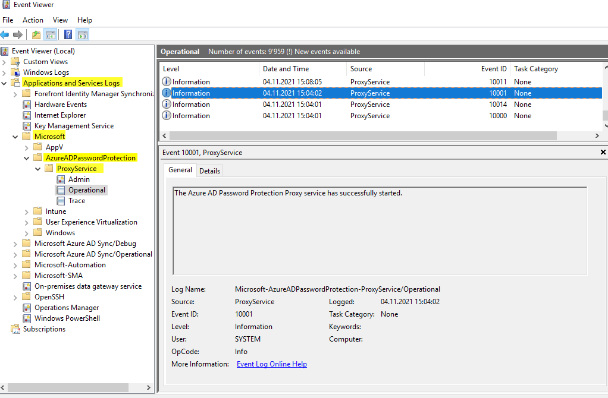608x398 pixels.
Task: Collapse the ProxyService folder node
Action: 37,169
